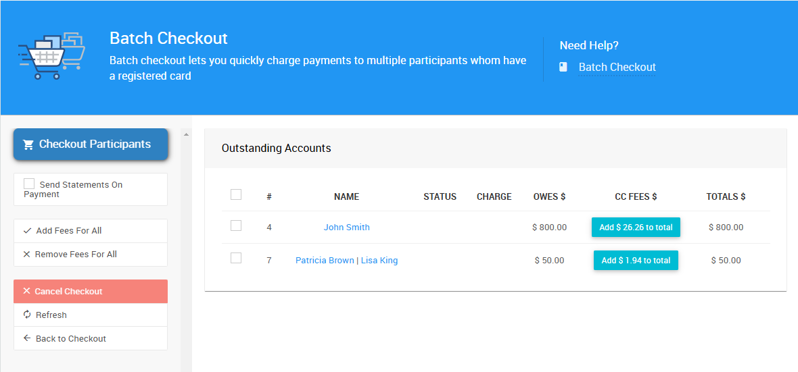Toggle the select-all checkbox in table header
Image resolution: width=798 pixels, height=372 pixels.
click(236, 194)
